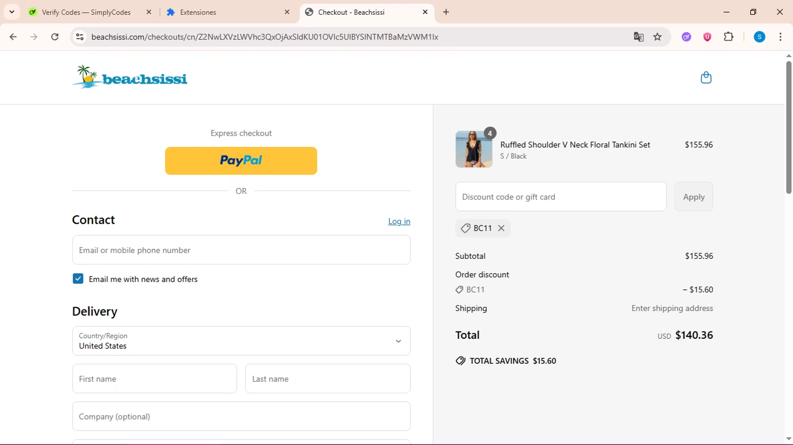Minimize the Chrome window
The width and height of the screenshot is (793, 445).
pyautogui.click(x=726, y=12)
